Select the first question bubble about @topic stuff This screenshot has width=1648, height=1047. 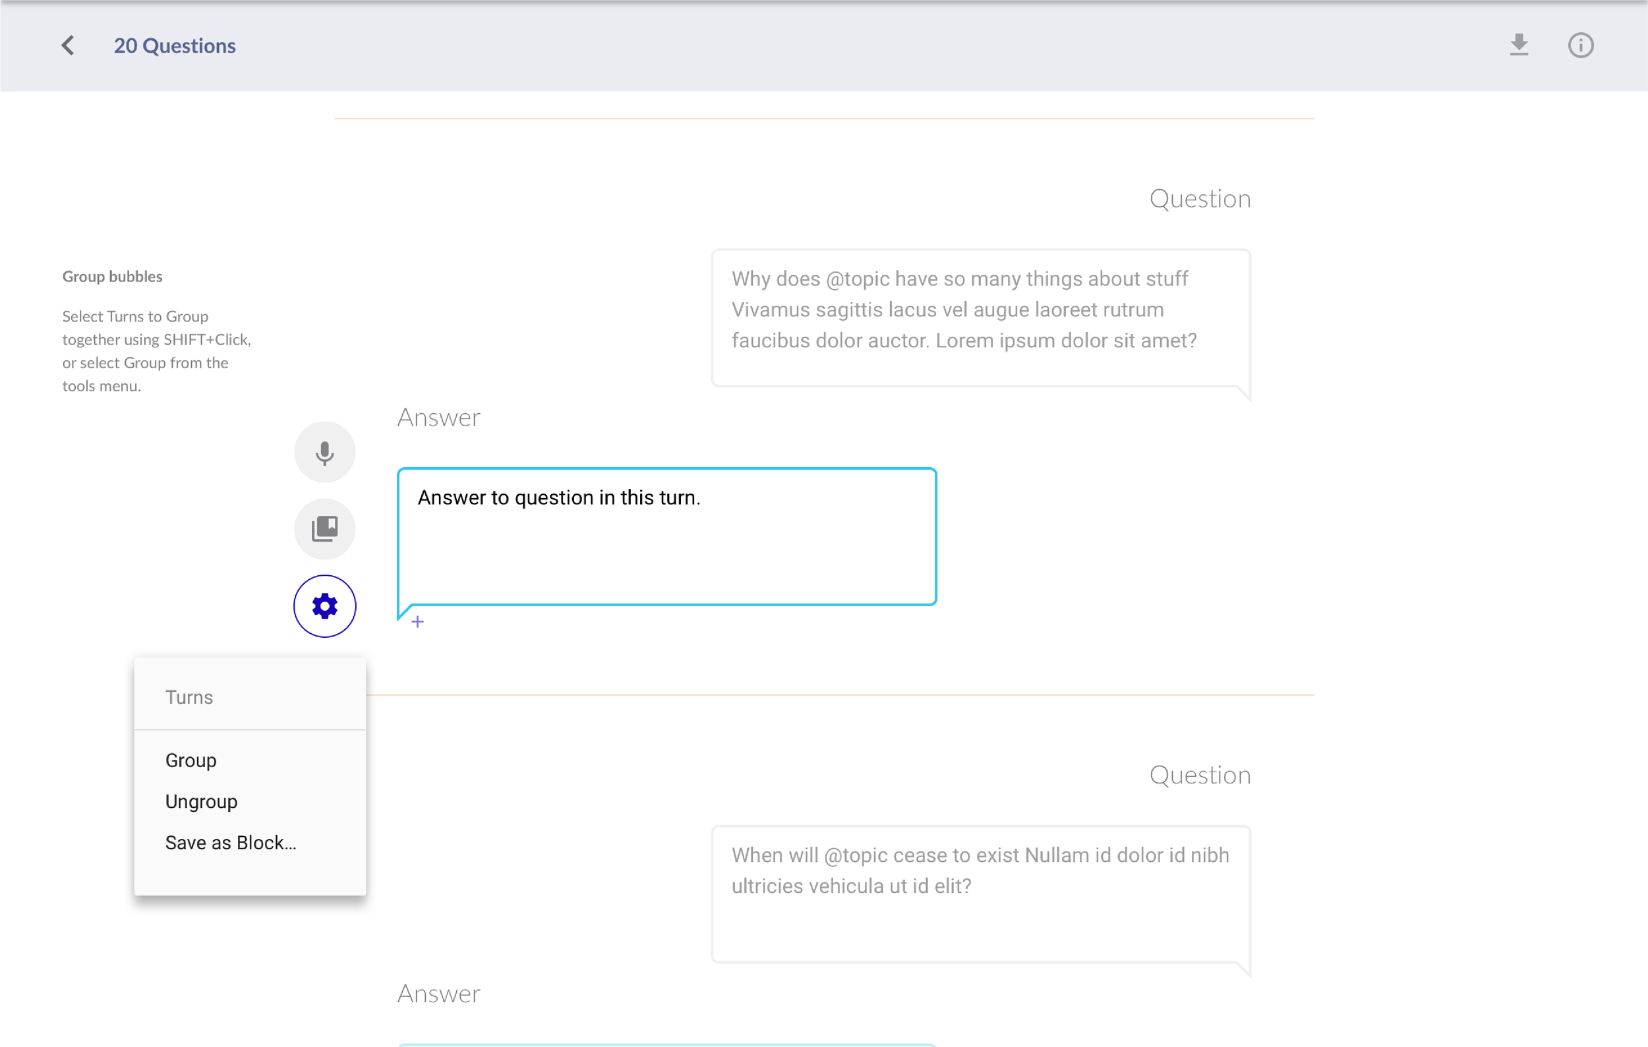click(x=980, y=318)
